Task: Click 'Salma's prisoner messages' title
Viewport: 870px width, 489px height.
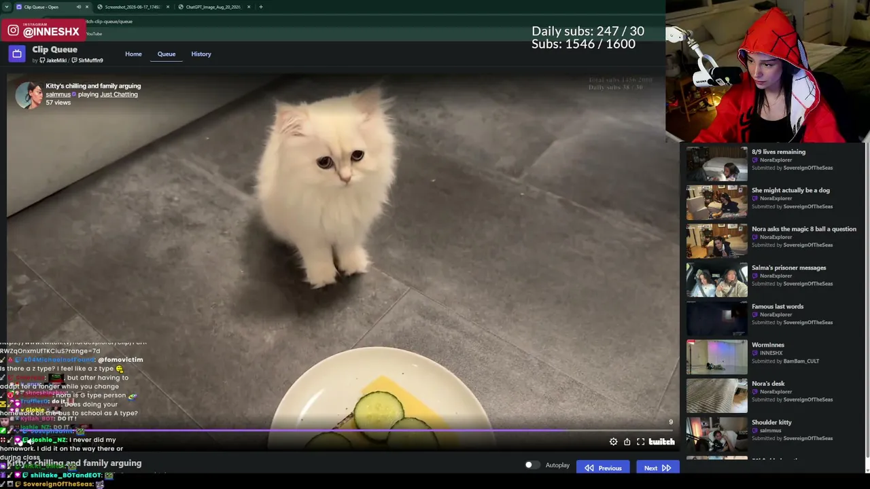Action: [788, 268]
